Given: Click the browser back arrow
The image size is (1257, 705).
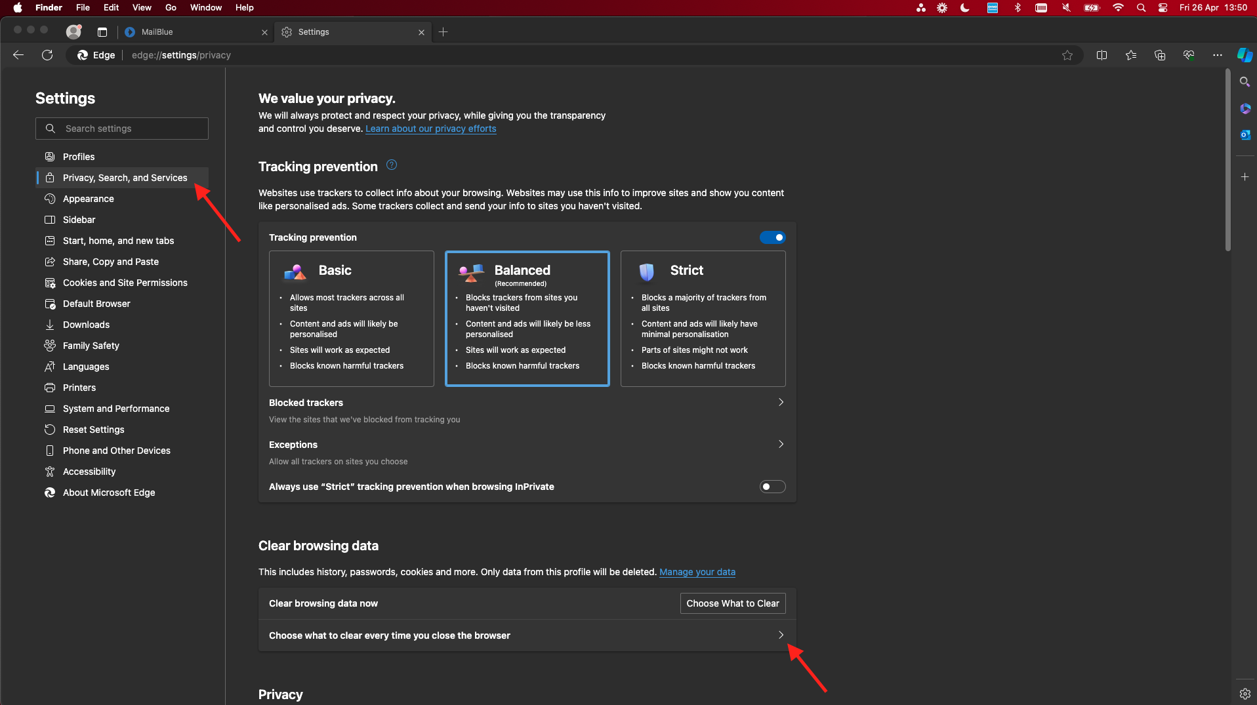Looking at the screenshot, I should 18,55.
